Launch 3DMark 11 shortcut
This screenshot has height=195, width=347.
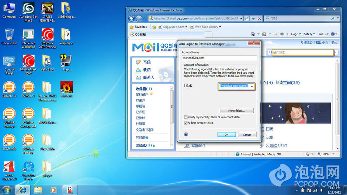[x=9, y=90]
